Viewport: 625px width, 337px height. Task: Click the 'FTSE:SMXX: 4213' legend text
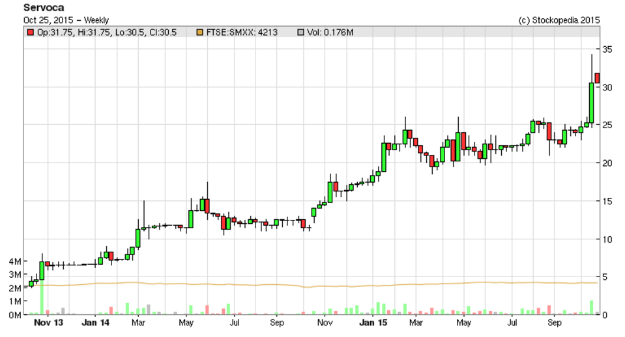point(242,33)
